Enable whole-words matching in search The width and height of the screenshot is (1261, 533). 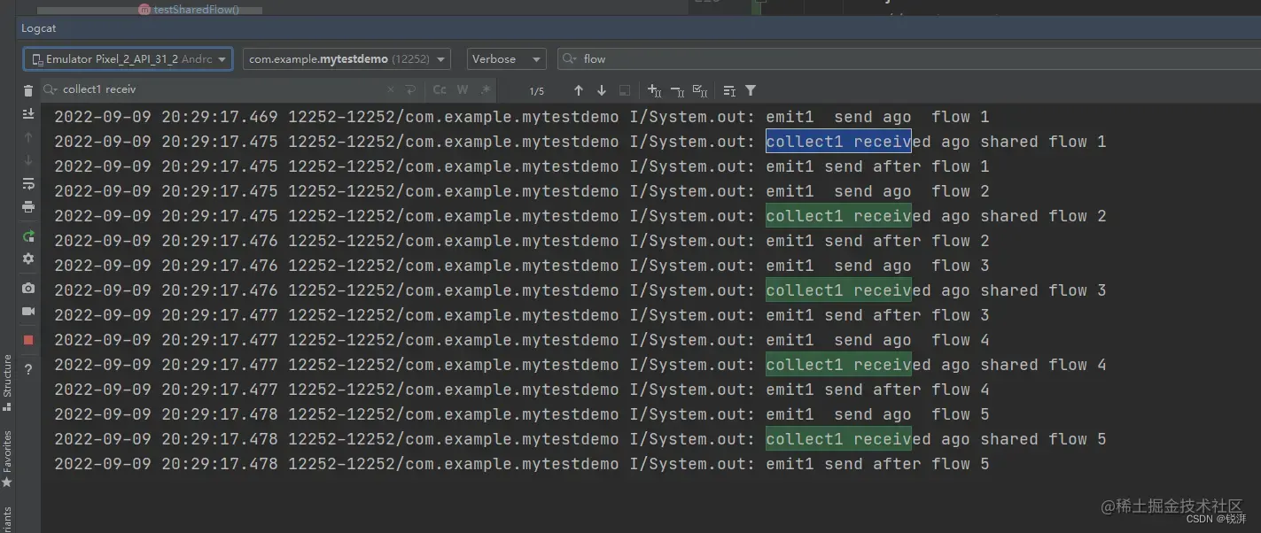click(x=461, y=89)
